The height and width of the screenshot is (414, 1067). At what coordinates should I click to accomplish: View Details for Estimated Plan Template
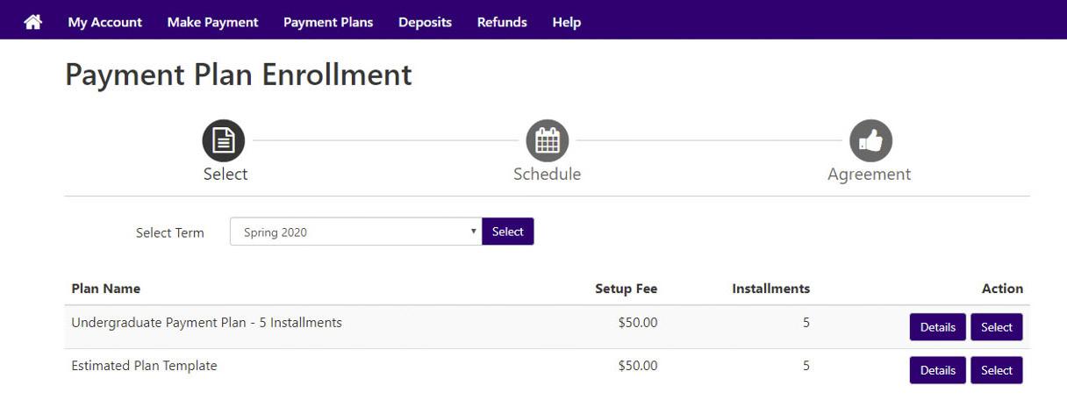[x=937, y=370]
